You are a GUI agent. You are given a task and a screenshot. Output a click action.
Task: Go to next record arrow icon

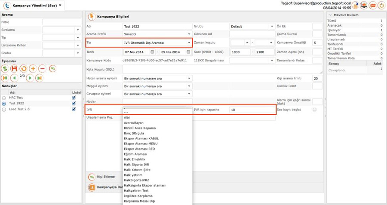[30, 78]
